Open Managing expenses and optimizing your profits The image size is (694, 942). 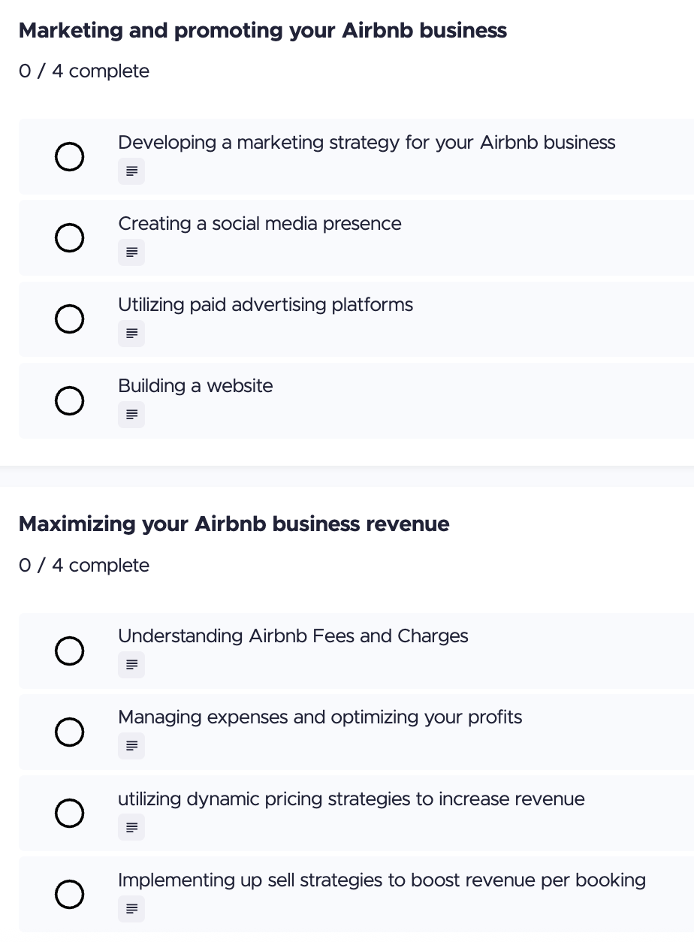click(319, 717)
